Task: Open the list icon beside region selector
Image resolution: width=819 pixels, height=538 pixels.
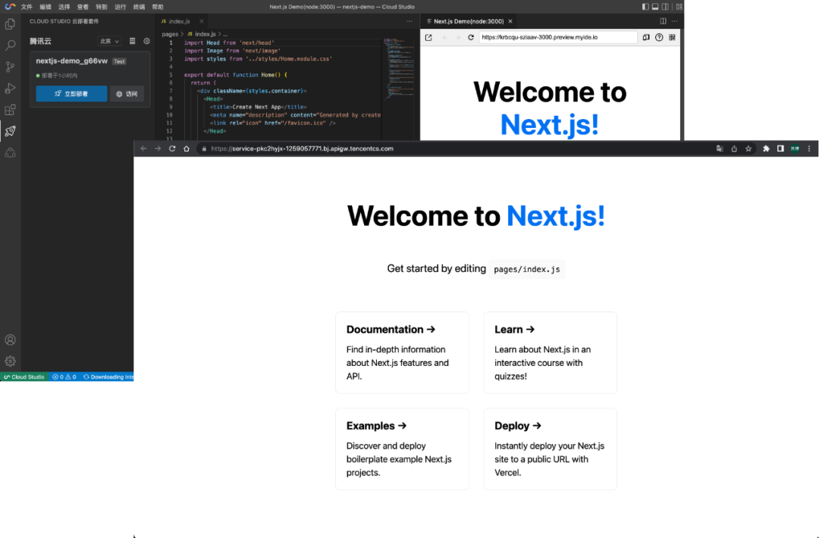Action: [x=132, y=41]
